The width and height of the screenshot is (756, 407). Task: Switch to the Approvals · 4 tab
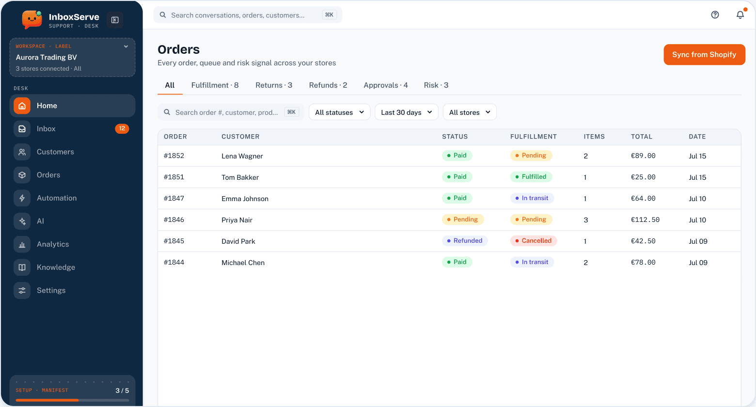(x=386, y=85)
